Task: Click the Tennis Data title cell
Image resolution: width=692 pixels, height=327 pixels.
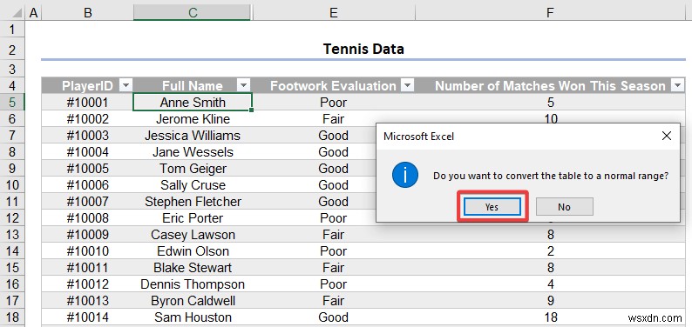Action: (363, 49)
